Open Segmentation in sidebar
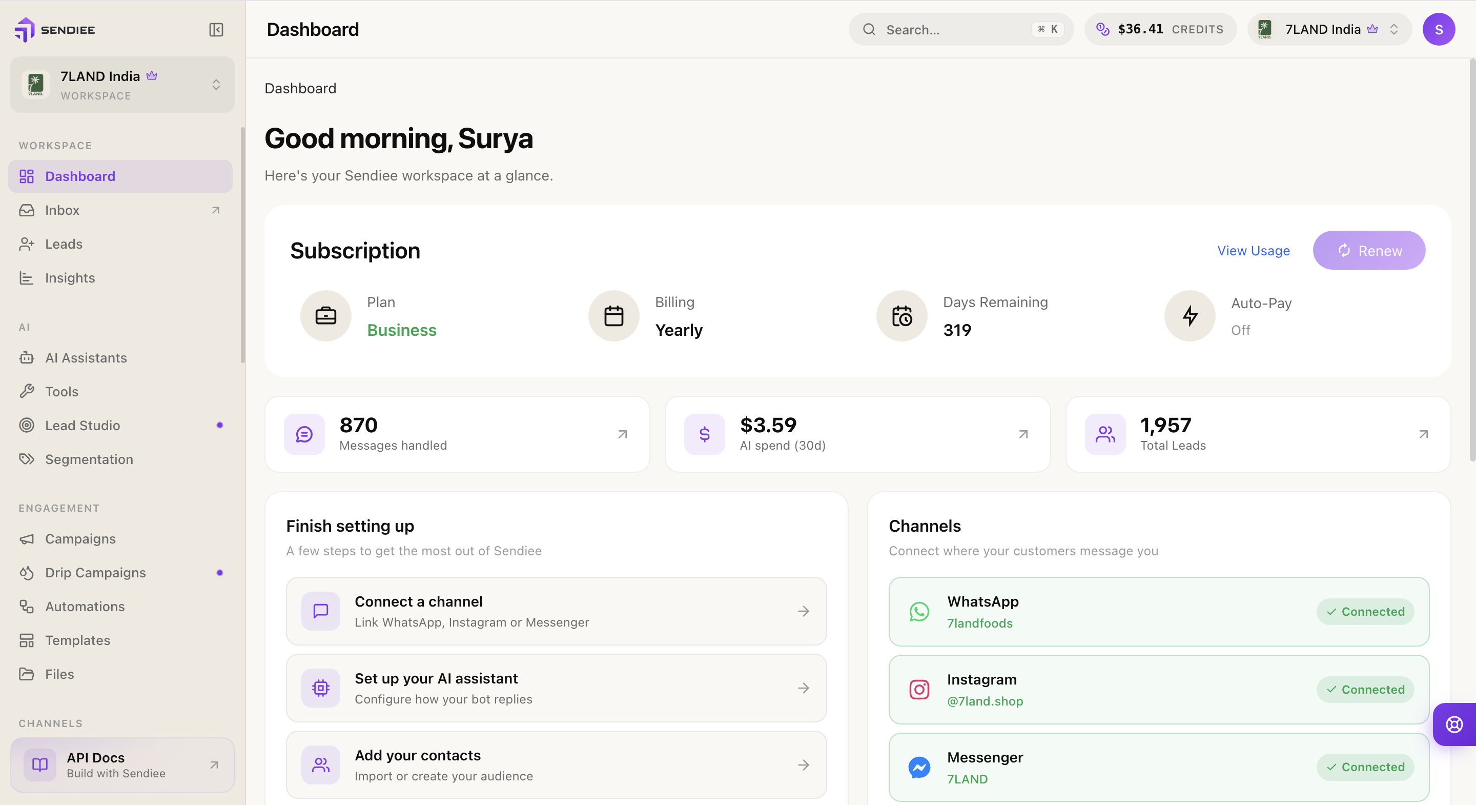The width and height of the screenshot is (1476, 805). point(120,459)
